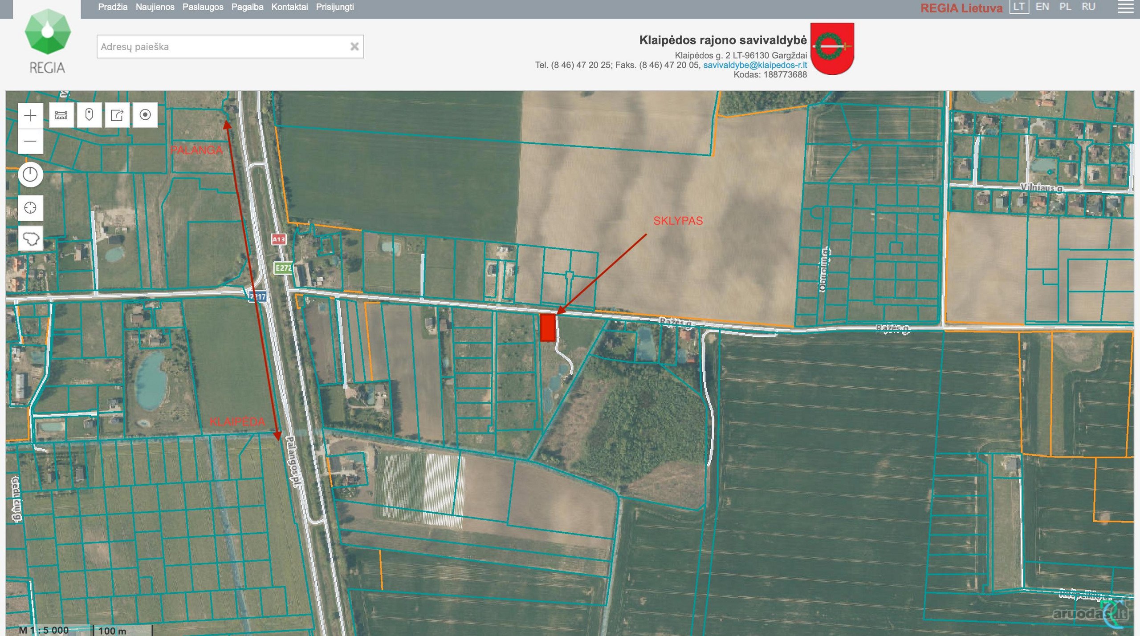
Task: Select the LT language option
Action: coord(1019,7)
